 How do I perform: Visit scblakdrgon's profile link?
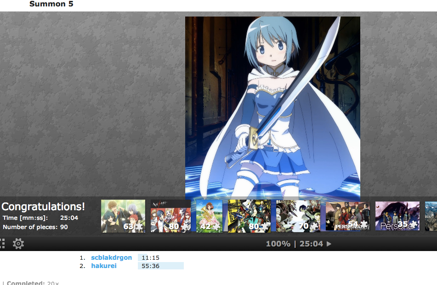[x=112, y=258]
